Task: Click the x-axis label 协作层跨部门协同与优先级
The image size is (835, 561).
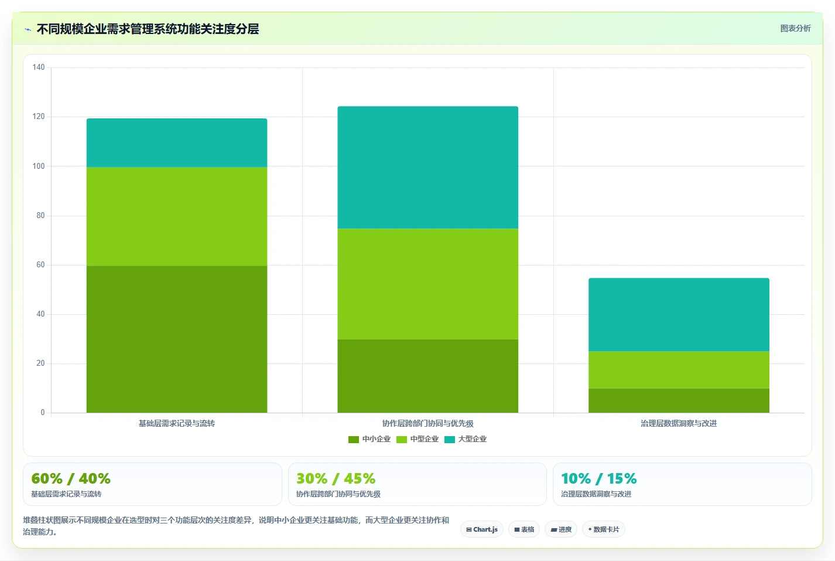Action: coord(427,423)
